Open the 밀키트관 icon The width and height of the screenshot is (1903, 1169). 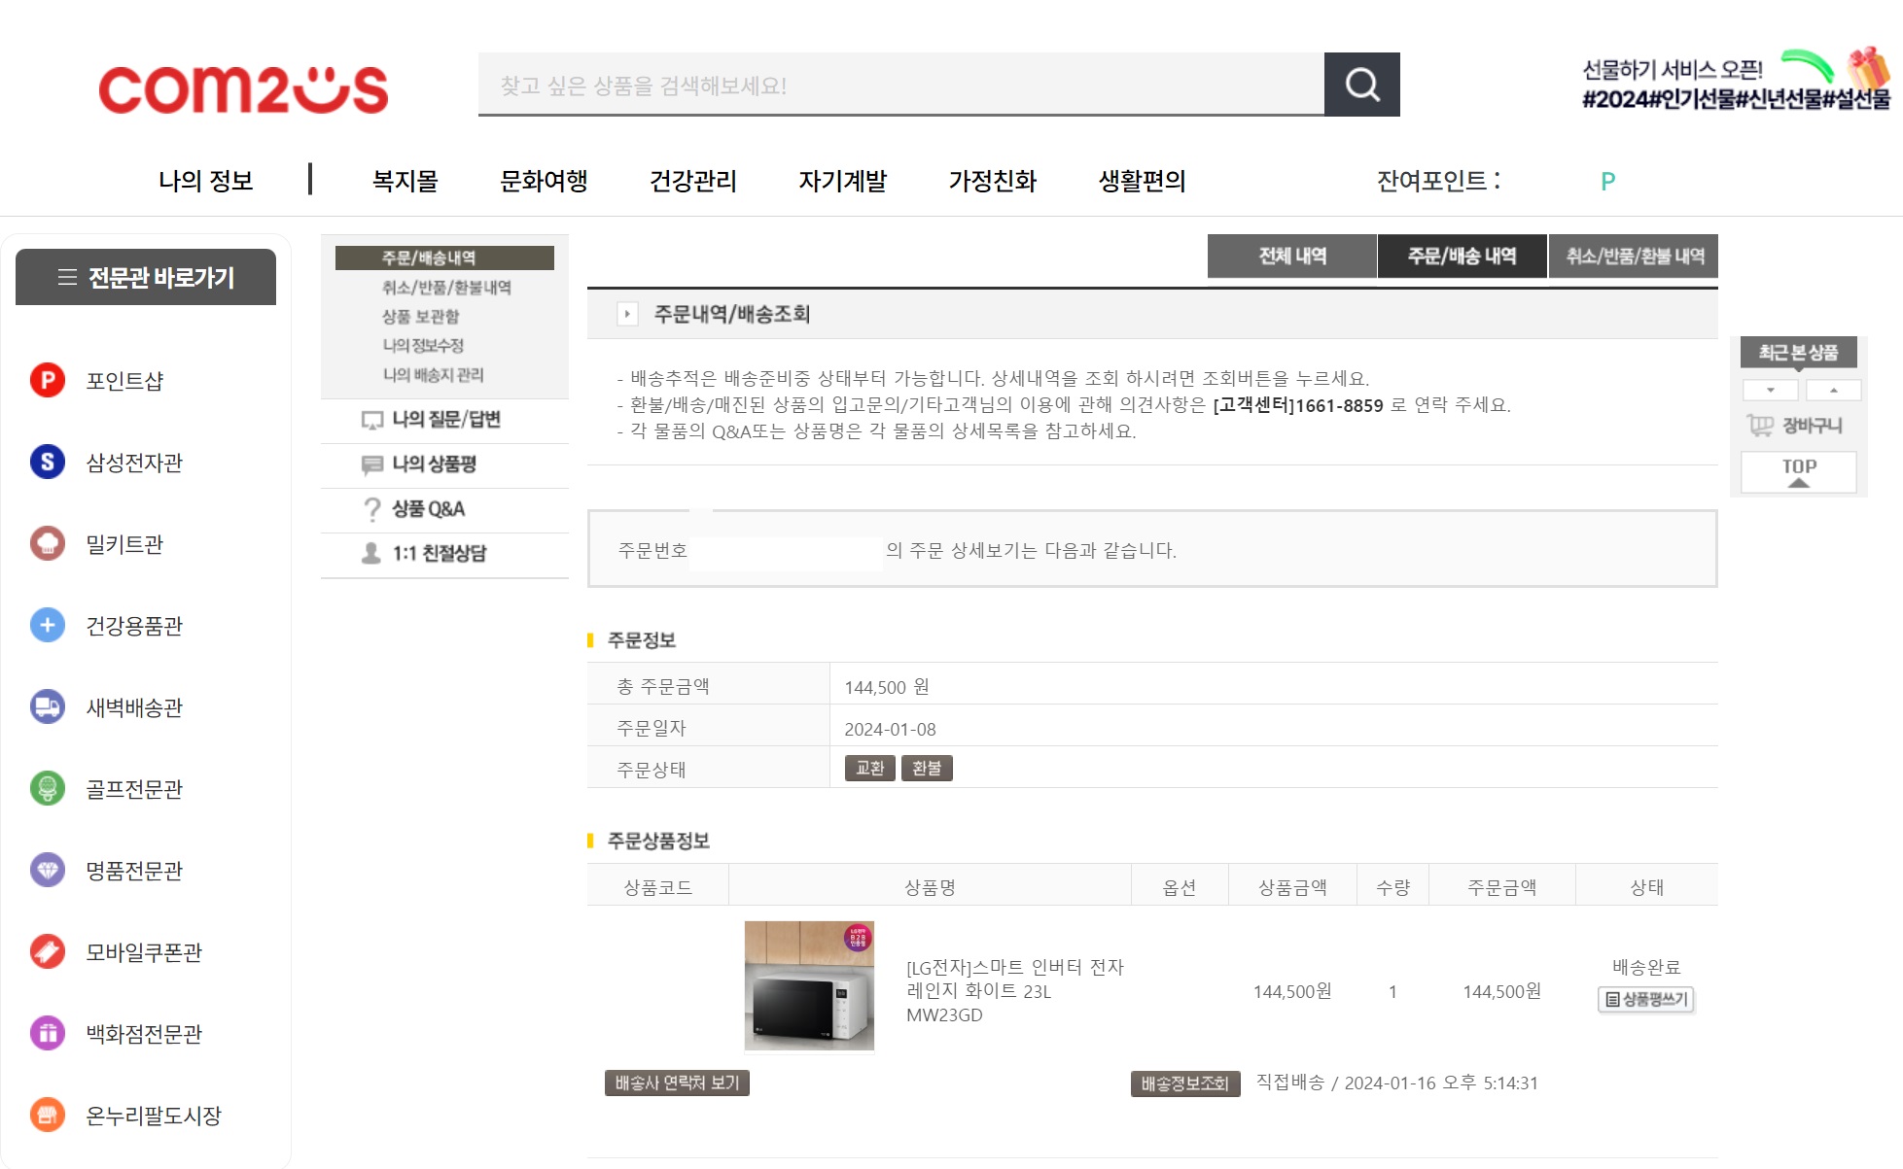pyautogui.click(x=48, y=543)
